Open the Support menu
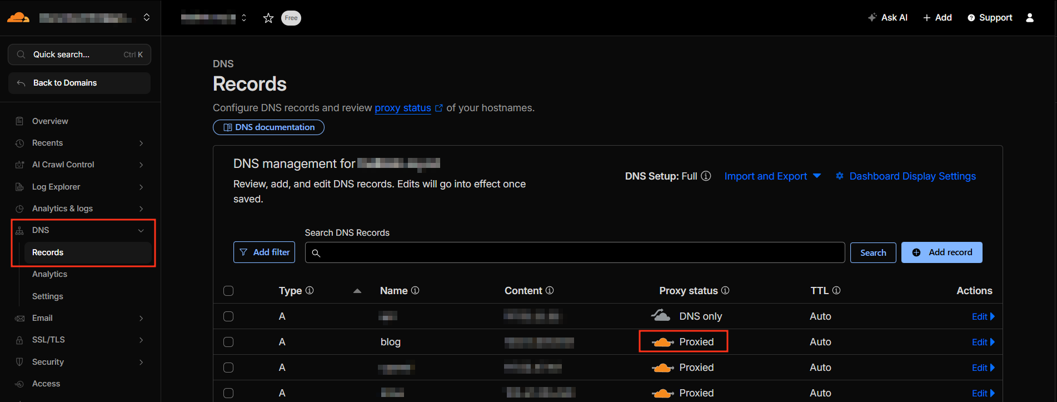This screenshot has width=1057, height=402. [x=990, y=18]
